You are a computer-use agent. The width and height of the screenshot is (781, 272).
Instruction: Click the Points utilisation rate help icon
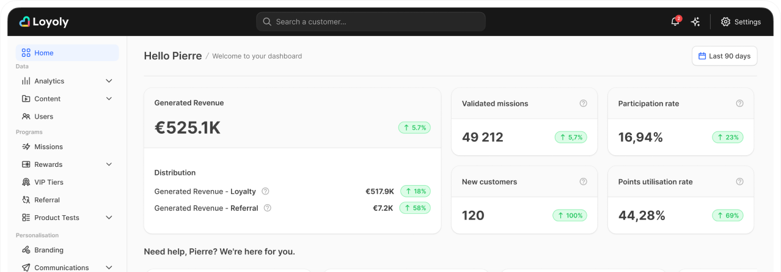click(739, 182)
